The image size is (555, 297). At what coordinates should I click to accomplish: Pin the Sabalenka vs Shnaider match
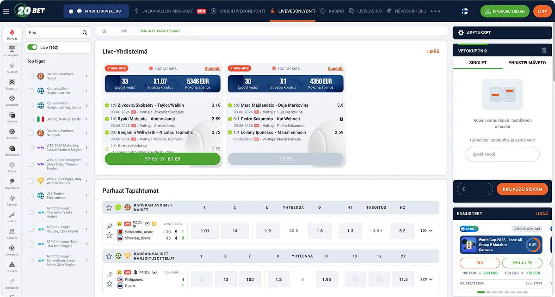109,226
